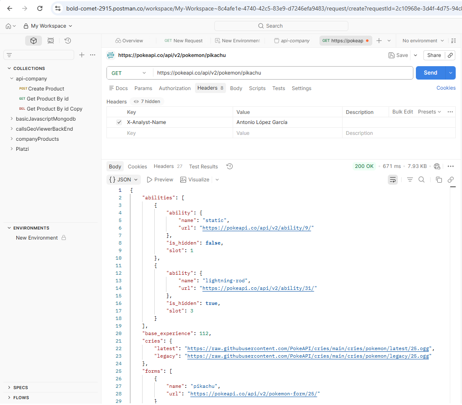
Task: Reload the browser page
Action: tap(40, 8)
